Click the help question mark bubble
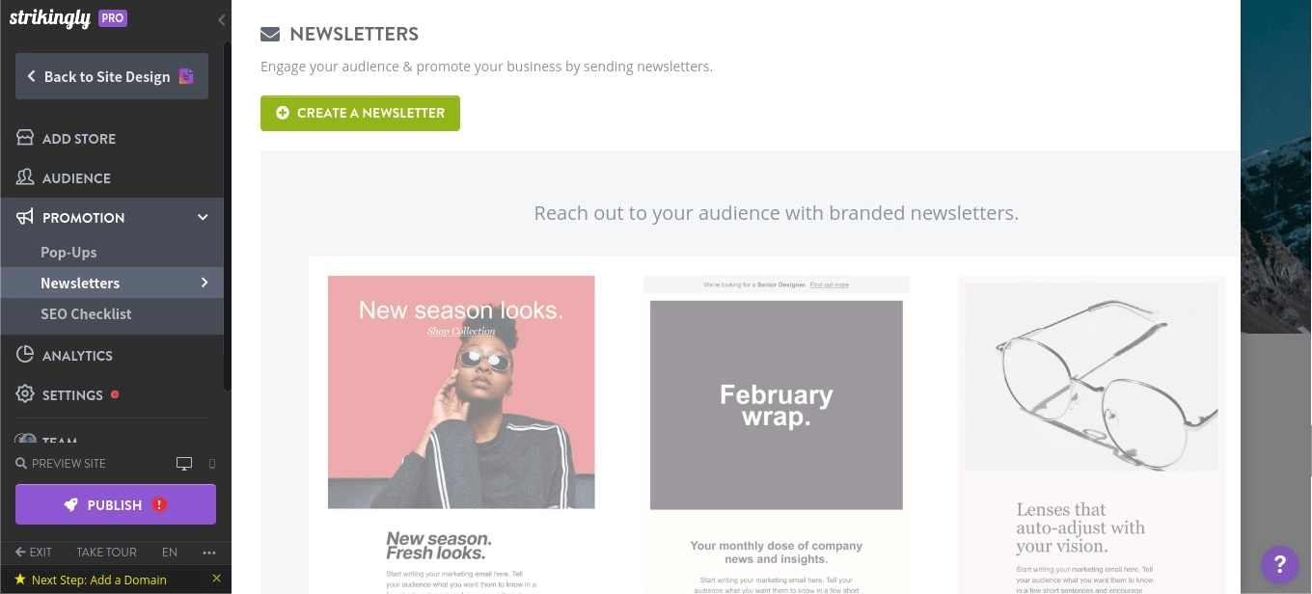The image size is (1312, 594). [x=1279, y=565]
